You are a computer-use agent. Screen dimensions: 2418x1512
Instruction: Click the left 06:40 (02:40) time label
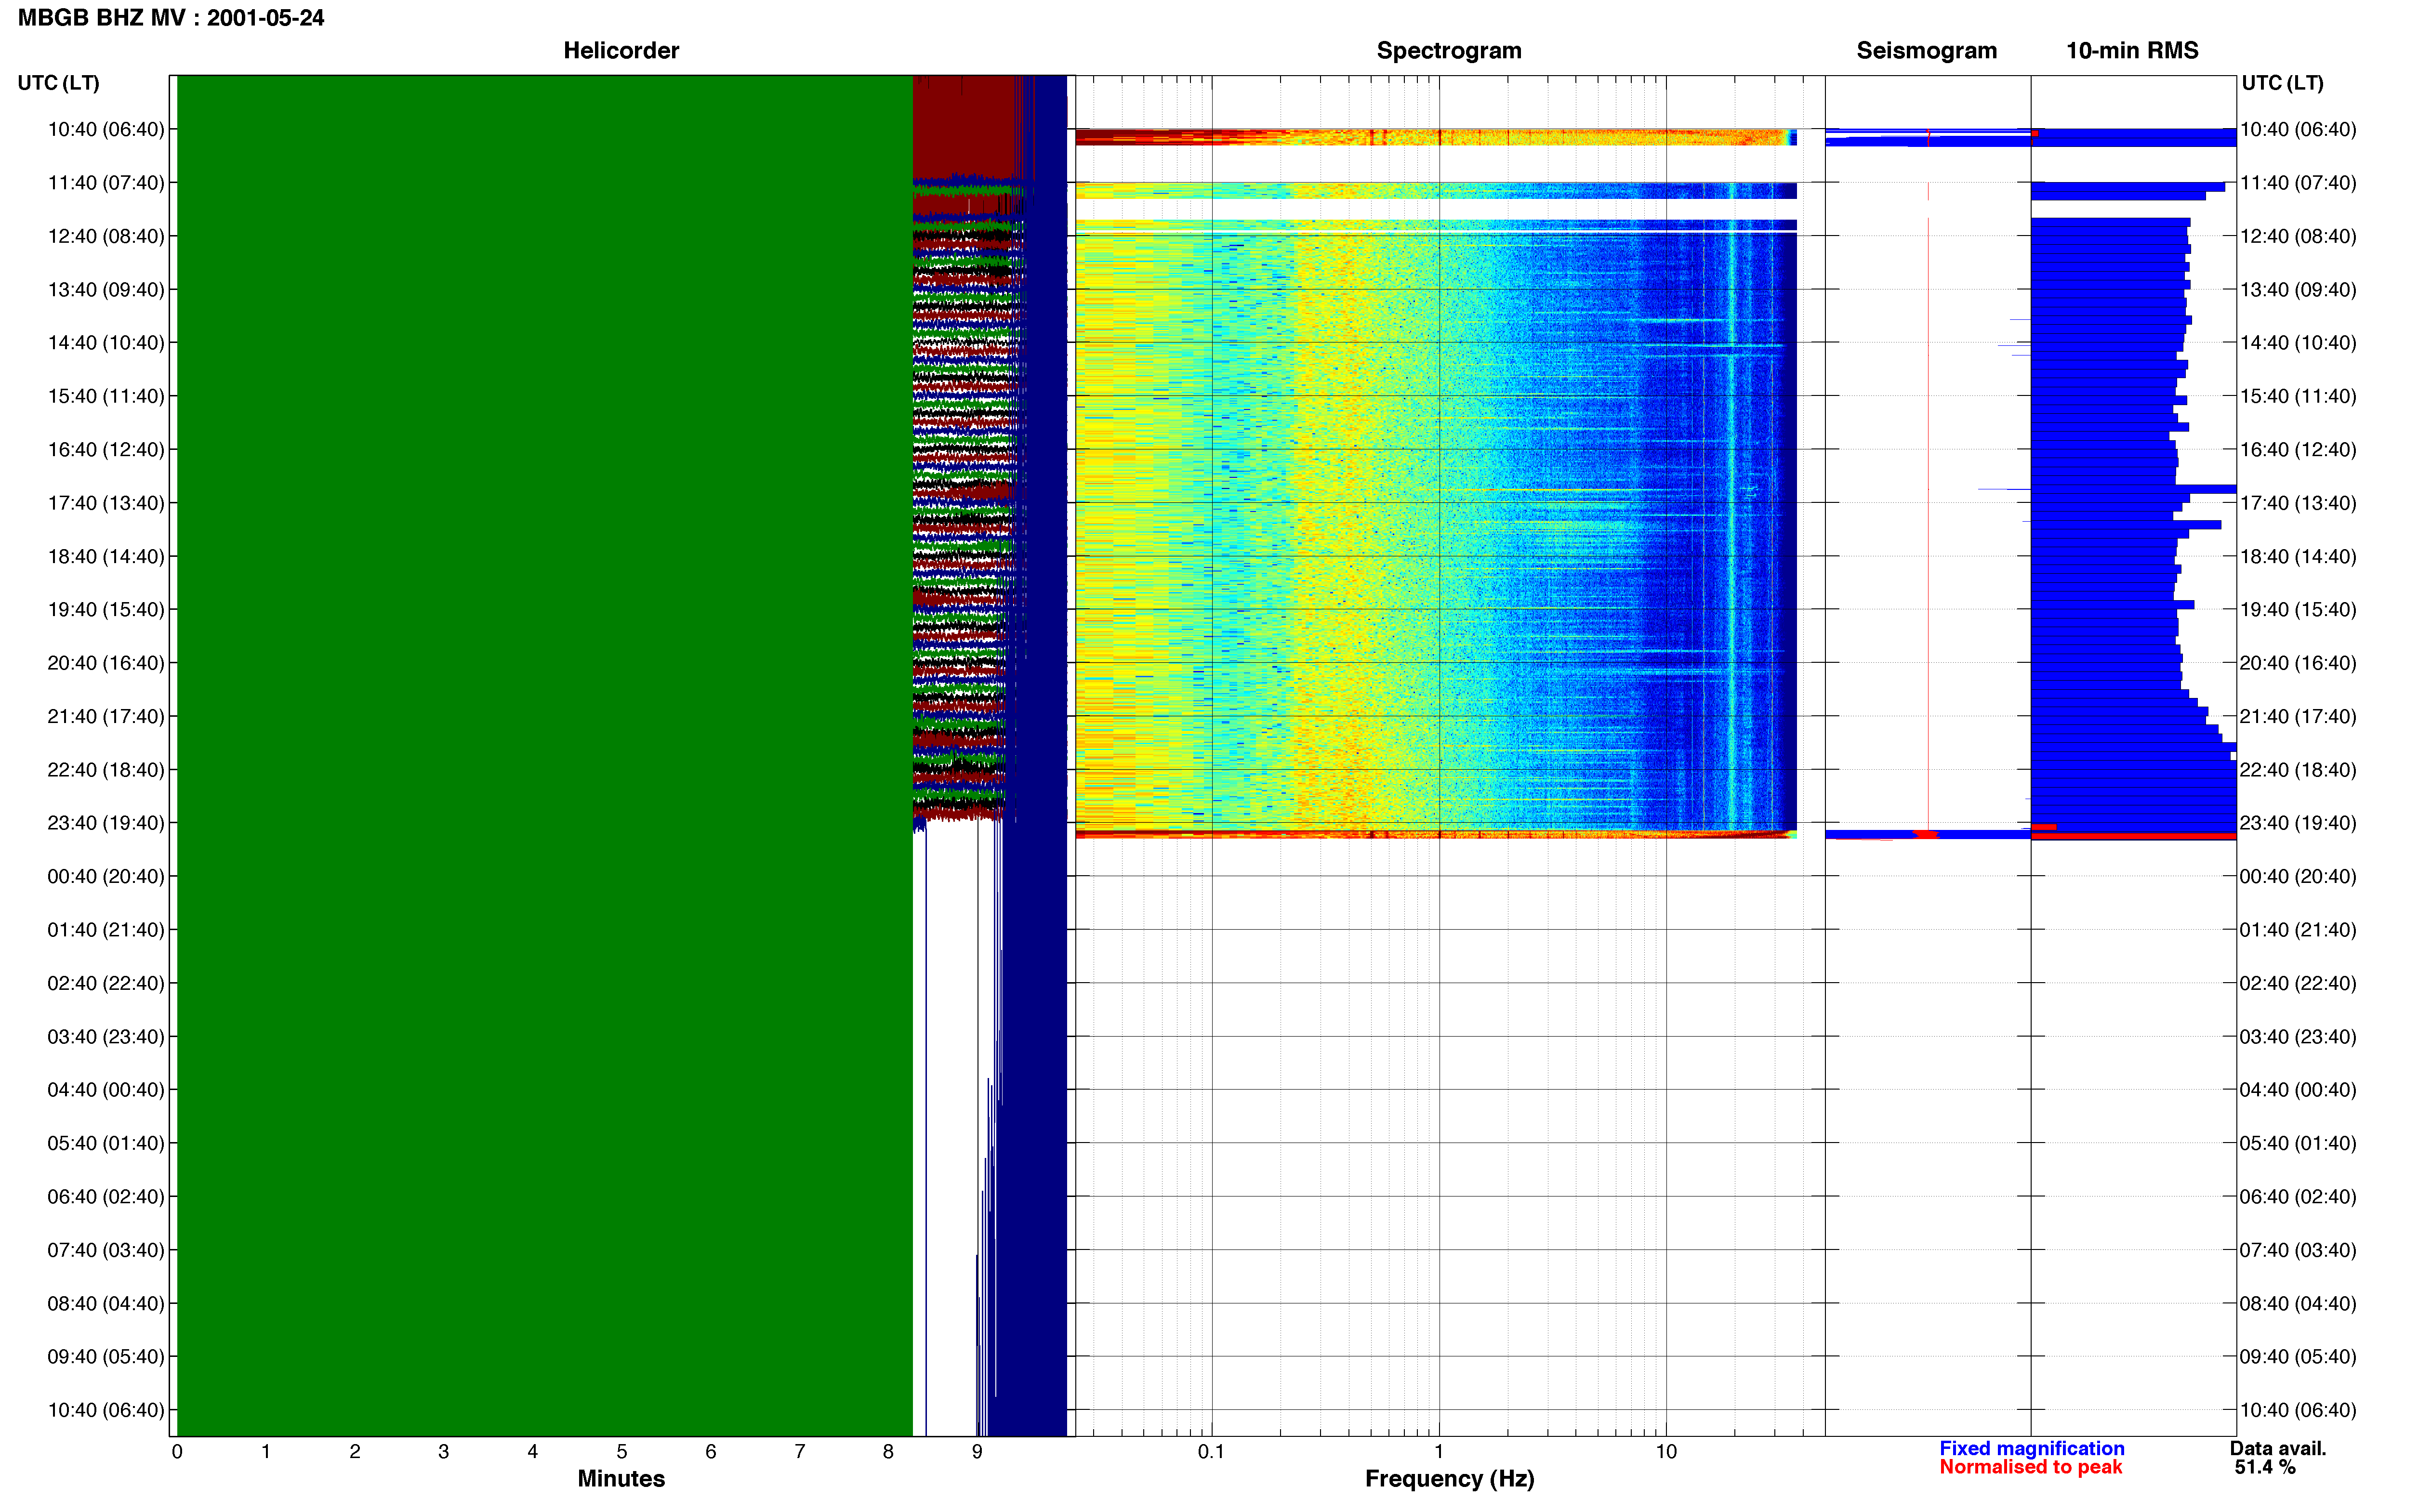(x=106, y=1196)
